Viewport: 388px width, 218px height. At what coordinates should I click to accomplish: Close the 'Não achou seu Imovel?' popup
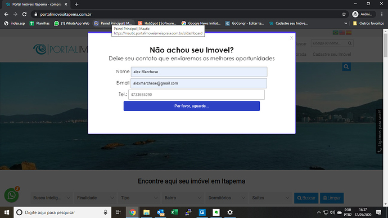[291, 38]
